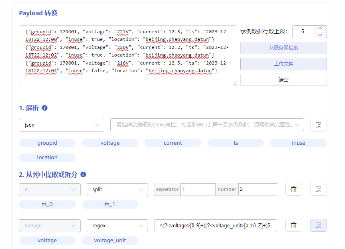
Task: Decrease the sample data row limit
Action: click(x=320, y=35)
